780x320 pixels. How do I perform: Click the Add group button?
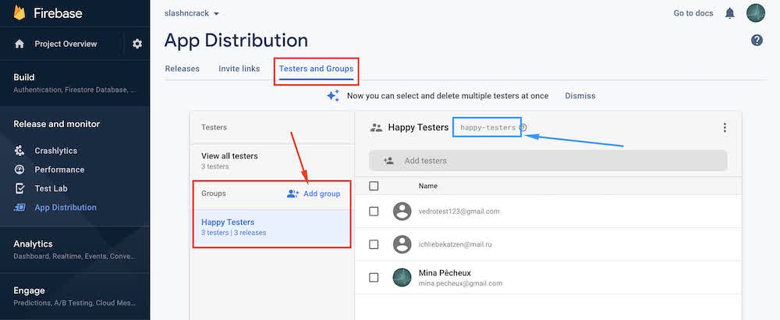pos(314,194)
